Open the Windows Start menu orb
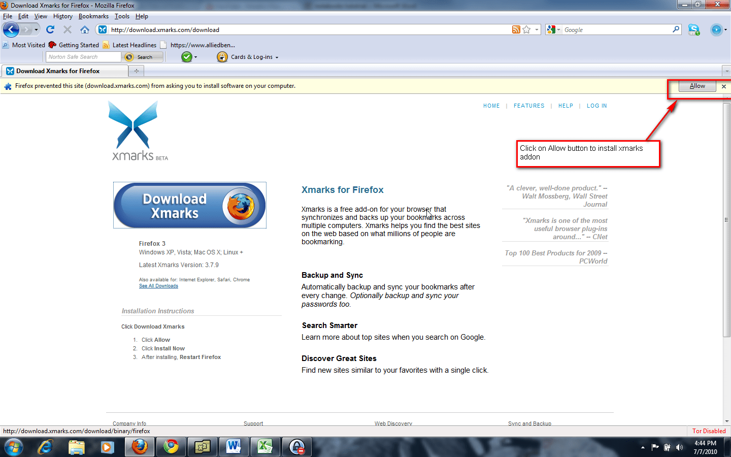Screen dimensions: 731x457 pyautogui.click(x=13, y=447)
